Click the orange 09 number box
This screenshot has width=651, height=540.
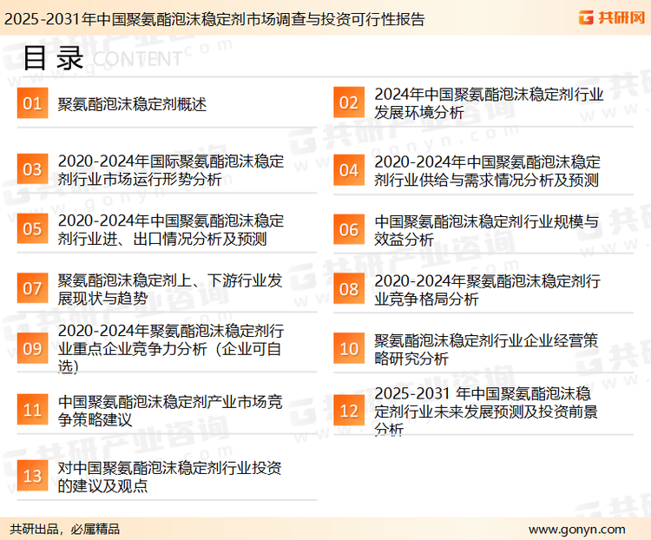[32, 348]
